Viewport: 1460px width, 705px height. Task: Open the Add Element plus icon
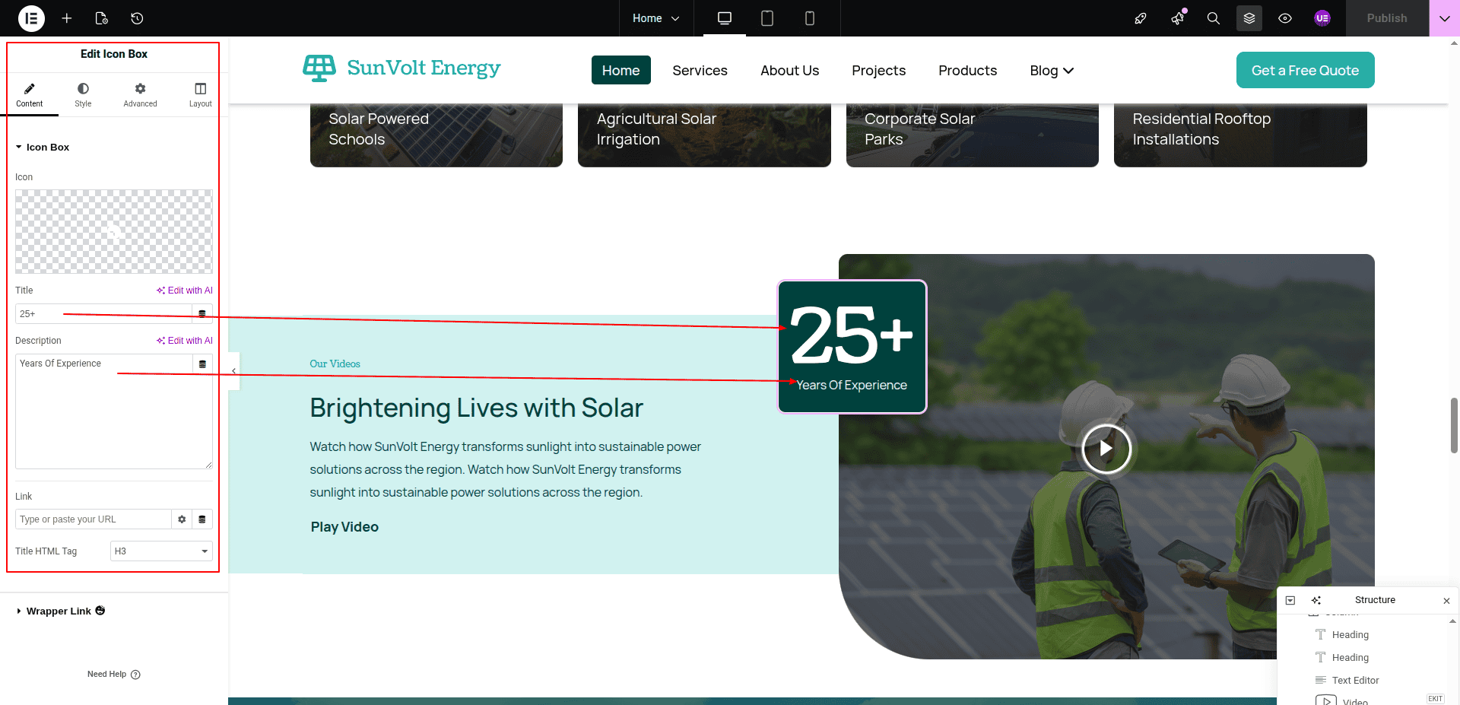[x=67, y=18]
